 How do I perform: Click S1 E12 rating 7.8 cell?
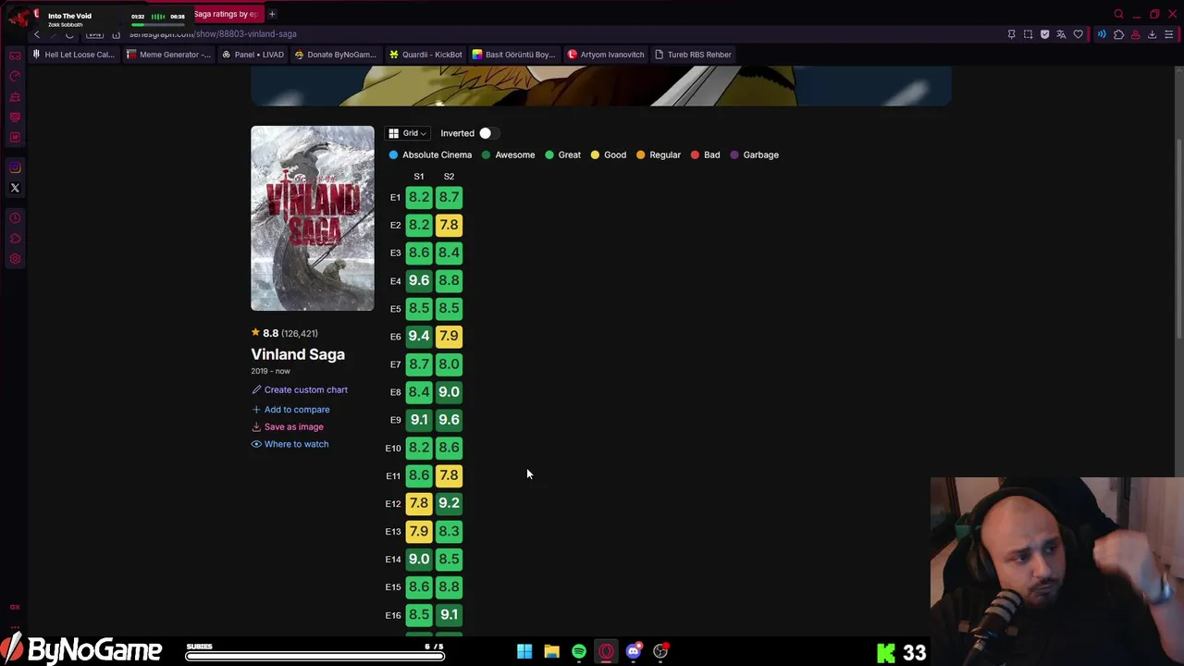[419, 503]
